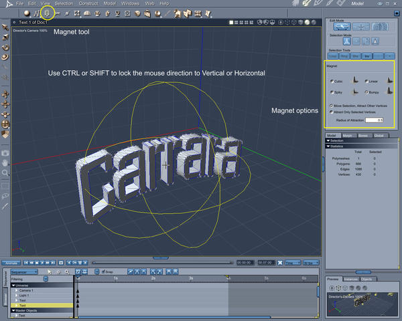Screen dimensions: 402x321
Task: Click the scissors cut tool icon
Action: (58, 13)
